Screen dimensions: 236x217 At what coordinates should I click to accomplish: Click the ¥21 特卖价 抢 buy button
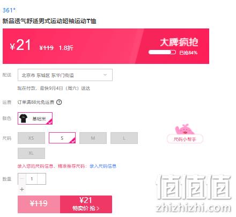pos(86,204)
